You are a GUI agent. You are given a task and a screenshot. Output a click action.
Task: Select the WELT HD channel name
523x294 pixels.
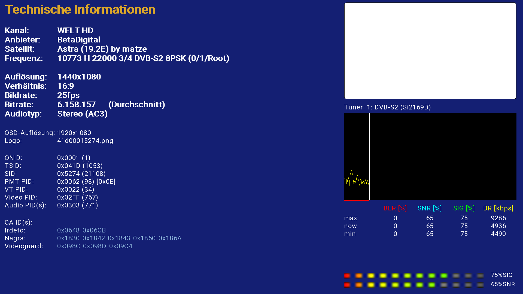click(75, 30)
